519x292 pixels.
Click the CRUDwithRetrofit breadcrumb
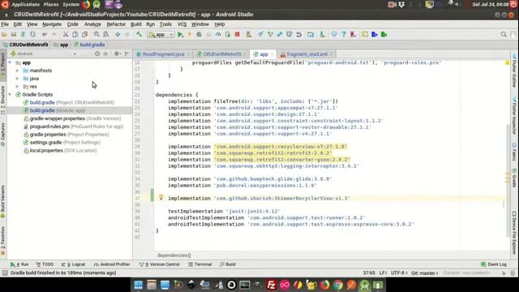26,45
